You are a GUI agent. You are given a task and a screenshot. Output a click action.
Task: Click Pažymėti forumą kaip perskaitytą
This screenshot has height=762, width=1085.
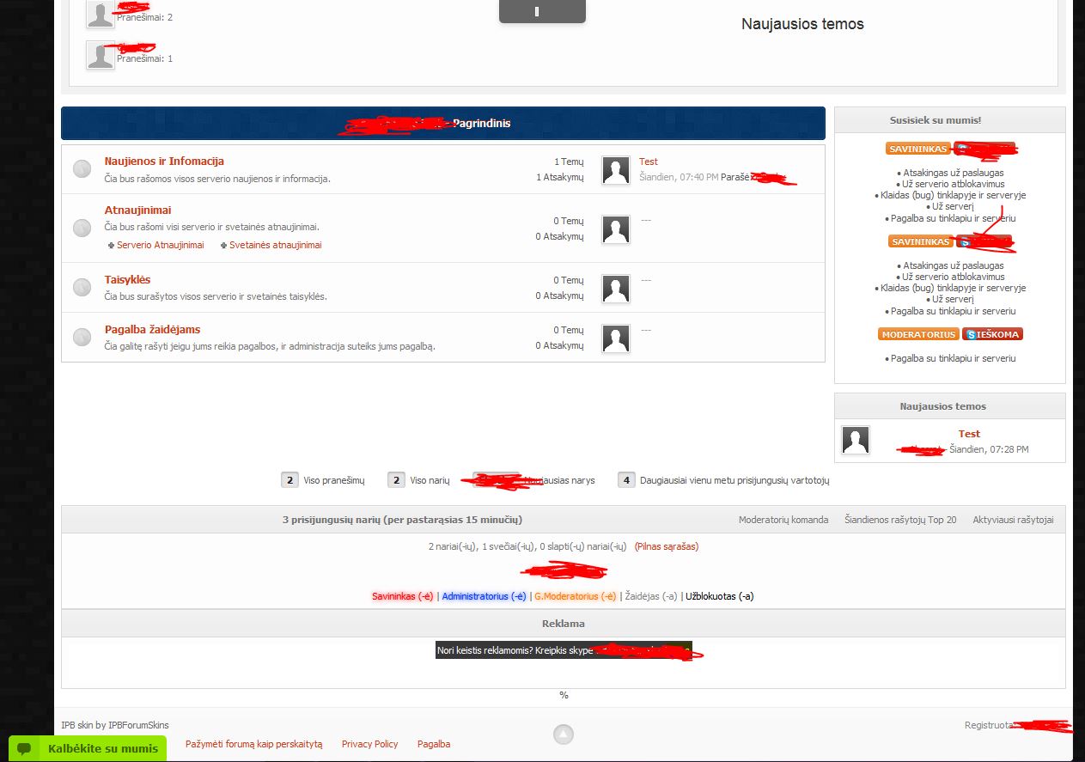[254, 744]
